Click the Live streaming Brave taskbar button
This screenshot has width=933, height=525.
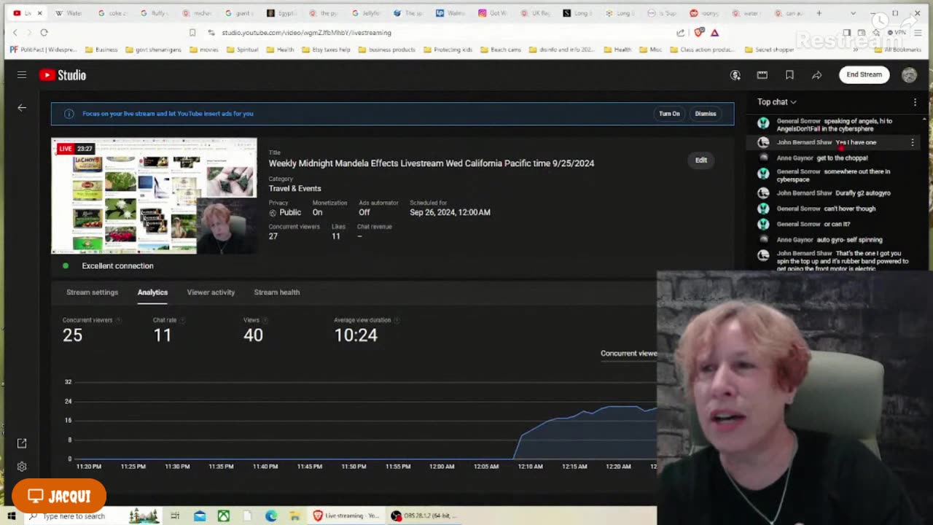click(x=346, y=516)
